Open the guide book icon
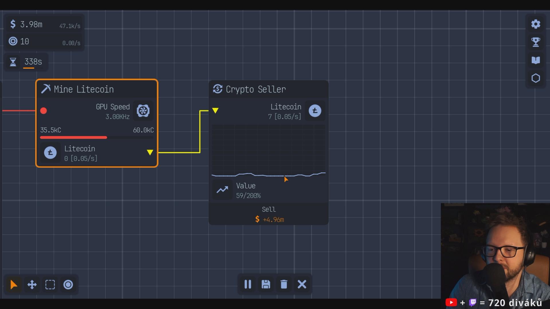This screenshot has height=309, width=550. click(x=535, y=60)
